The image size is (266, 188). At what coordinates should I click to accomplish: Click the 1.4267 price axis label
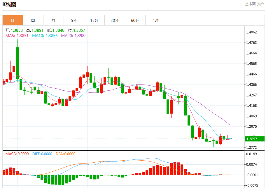pyautogui.click(x=251, y=95)
